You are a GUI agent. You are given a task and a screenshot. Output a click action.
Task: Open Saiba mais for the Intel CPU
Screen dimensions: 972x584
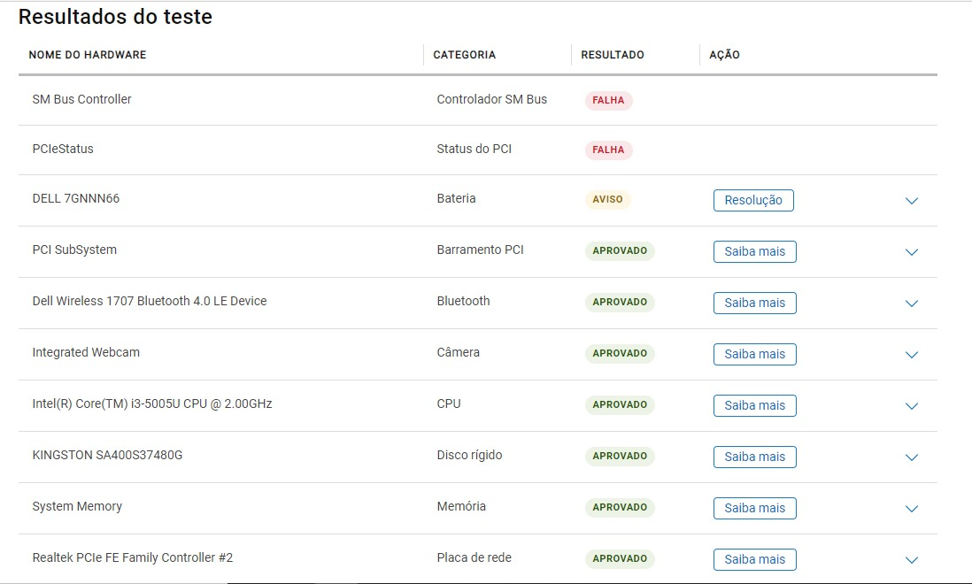click(x=754, y=405)
